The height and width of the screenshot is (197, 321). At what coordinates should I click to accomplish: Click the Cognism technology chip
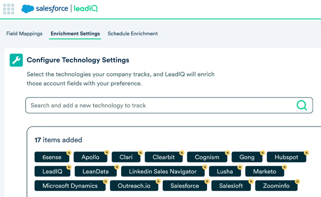pos(207,157)
